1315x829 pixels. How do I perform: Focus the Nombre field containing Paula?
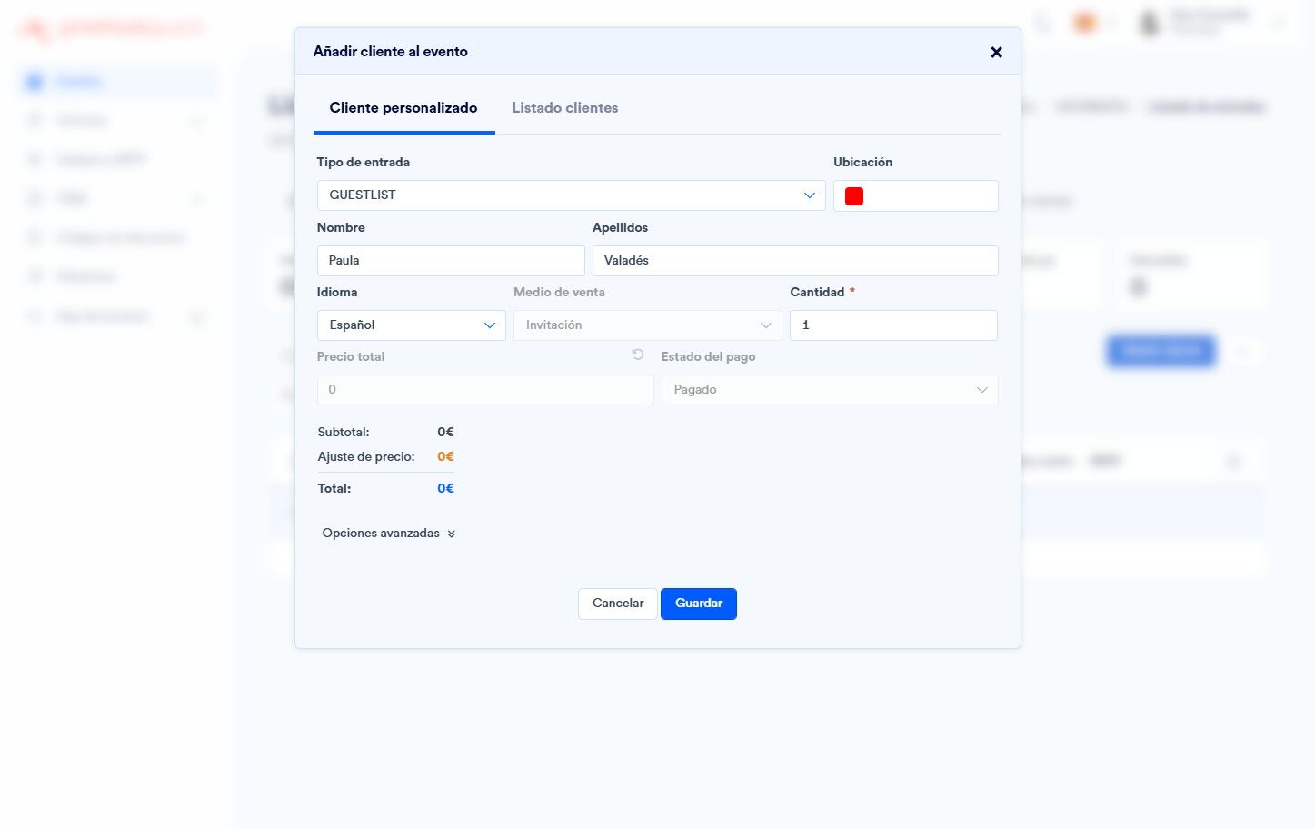click(x=451, y=261)
